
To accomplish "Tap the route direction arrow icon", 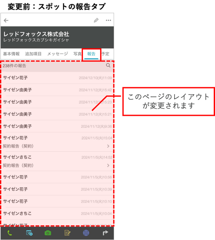I will point(105,233).
